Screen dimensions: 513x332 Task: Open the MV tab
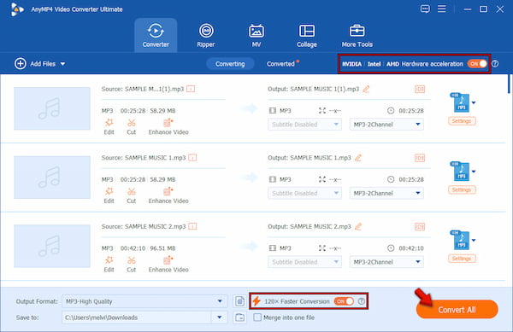point(256,35)
